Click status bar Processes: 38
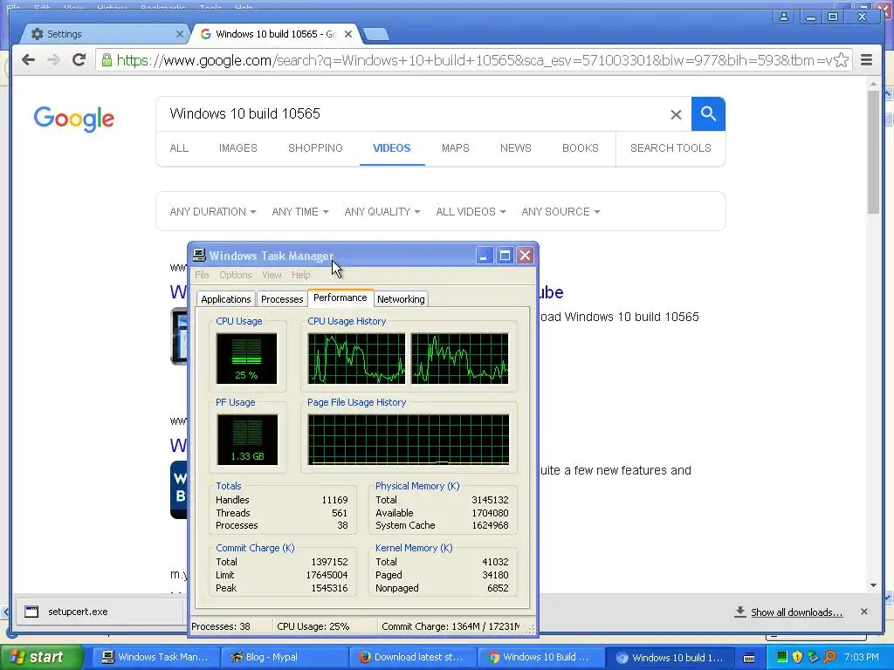 click(x=221, y=626)
